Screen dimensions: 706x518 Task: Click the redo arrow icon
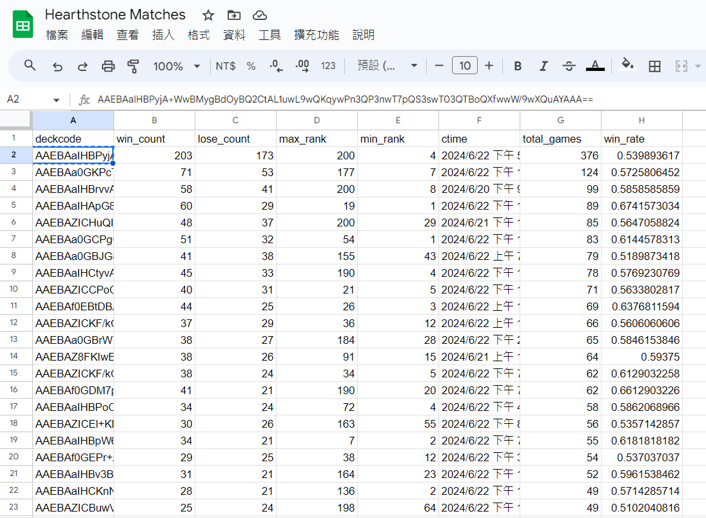click(x=83, y=66)
